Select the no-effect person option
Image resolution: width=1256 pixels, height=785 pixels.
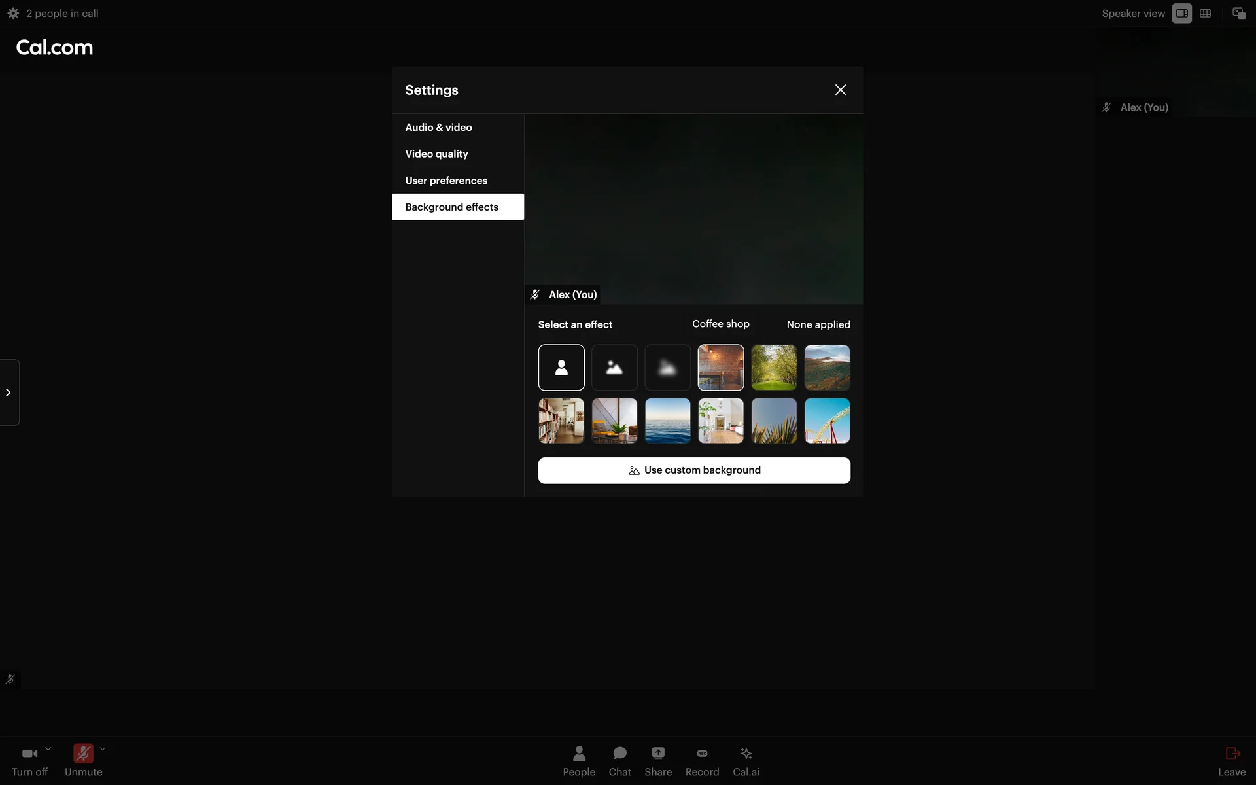[x=561, y=368]
